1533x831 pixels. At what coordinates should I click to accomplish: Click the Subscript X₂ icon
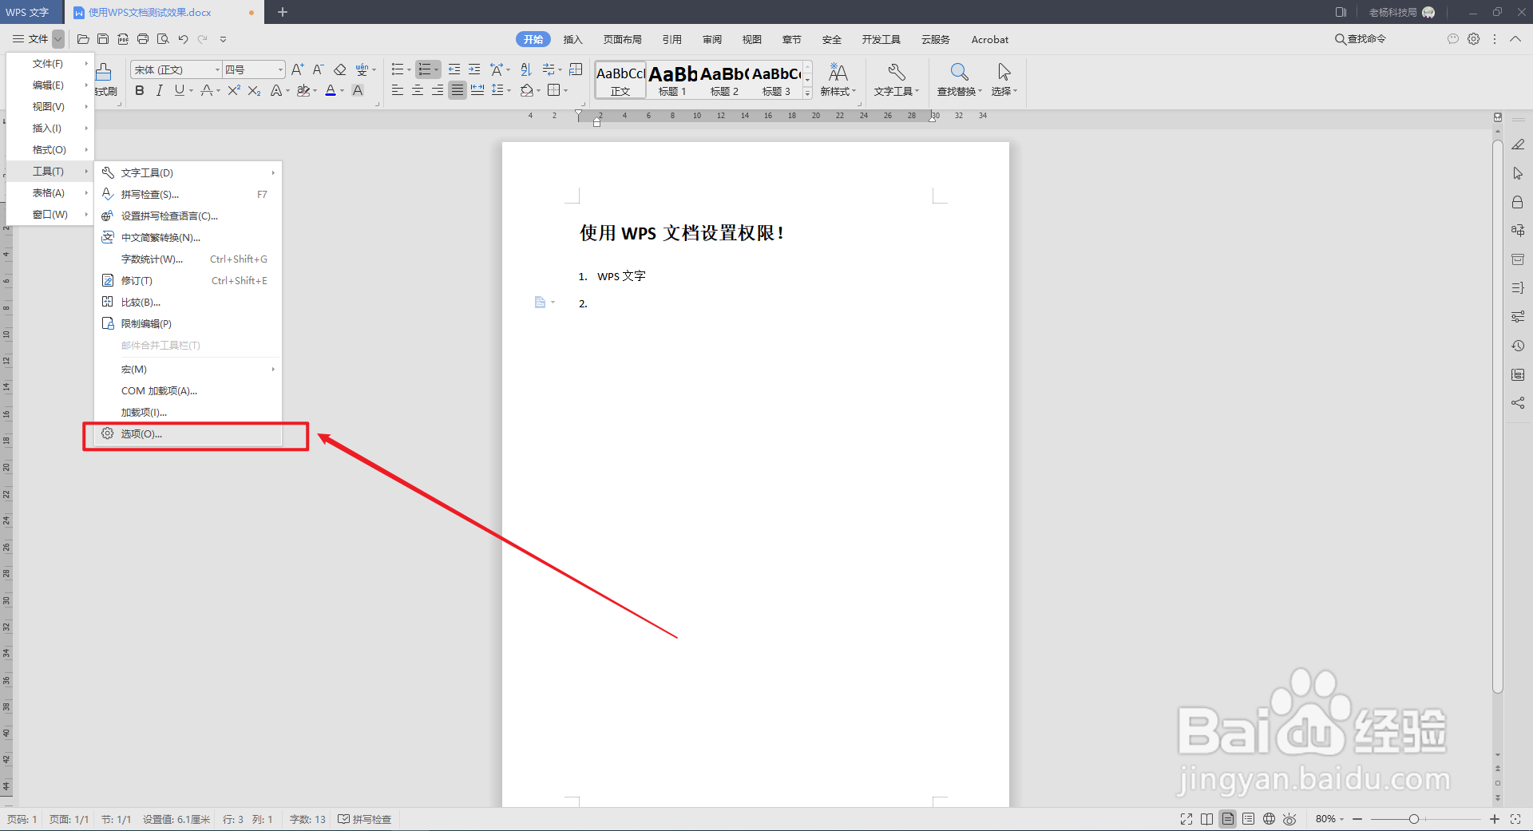(254, 91)
